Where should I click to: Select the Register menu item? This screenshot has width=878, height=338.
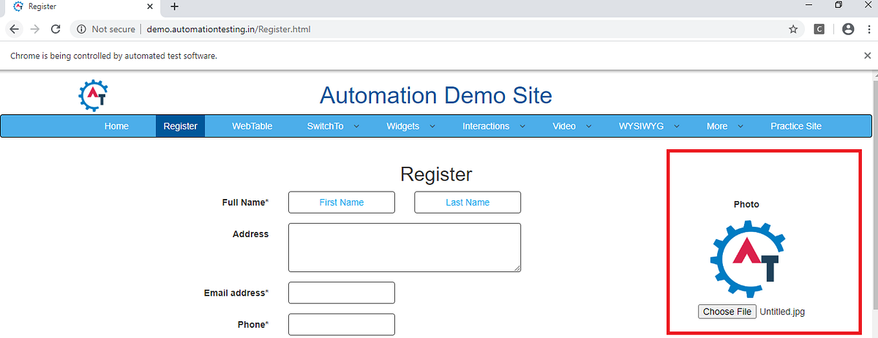180,126
